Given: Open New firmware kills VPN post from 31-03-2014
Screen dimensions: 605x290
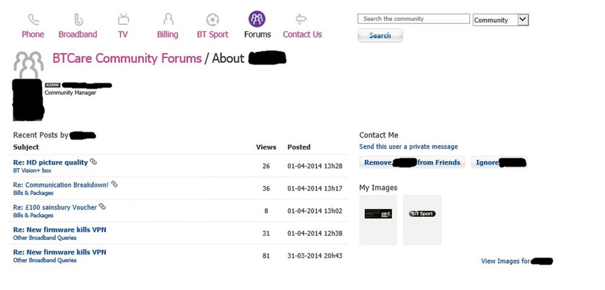Looking at the screenshot, I should pos(59,252).
